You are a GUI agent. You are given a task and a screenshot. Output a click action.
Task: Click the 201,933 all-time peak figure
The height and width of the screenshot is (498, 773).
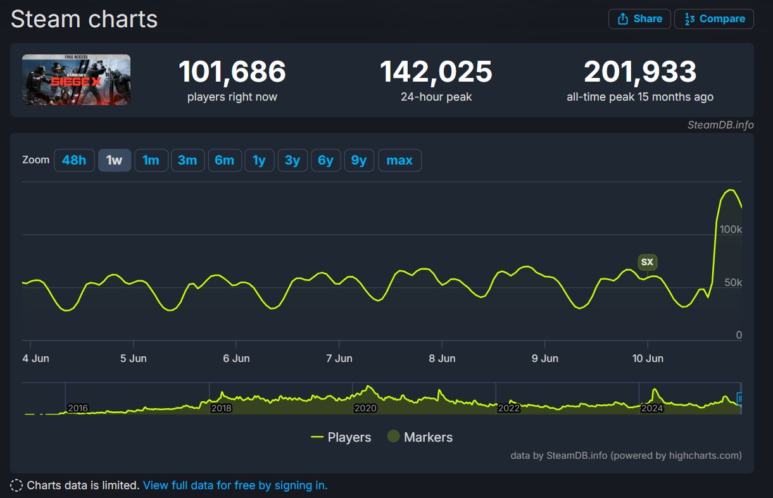pyautogui.click(x=640, y=72)
